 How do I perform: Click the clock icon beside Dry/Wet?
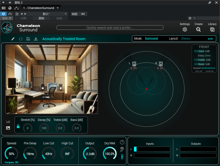coord(122,142)
